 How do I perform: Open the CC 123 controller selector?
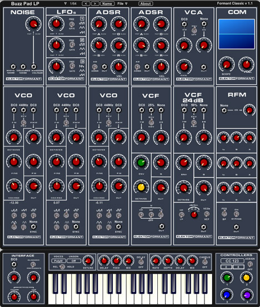point(232,261)
